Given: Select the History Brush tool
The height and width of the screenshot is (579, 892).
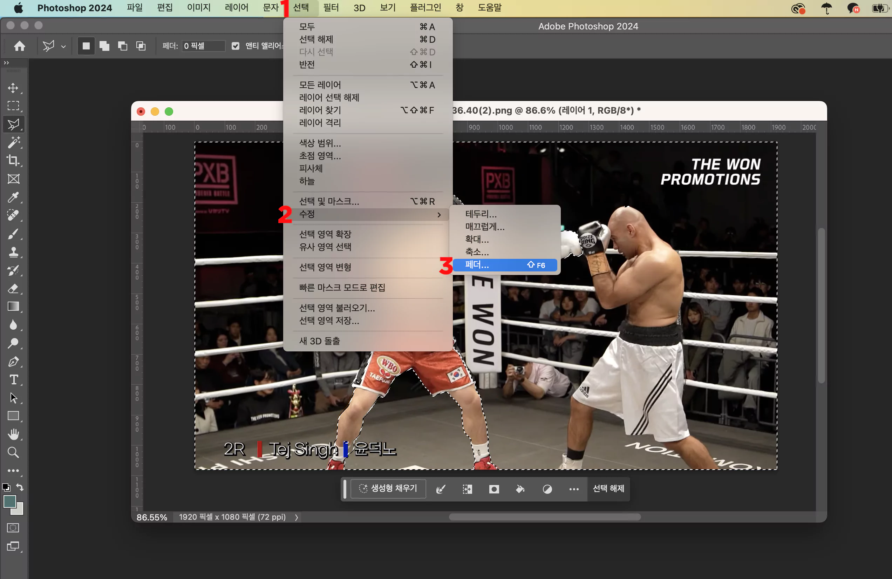Looking at the screenshot, I should tap(13, 270).
